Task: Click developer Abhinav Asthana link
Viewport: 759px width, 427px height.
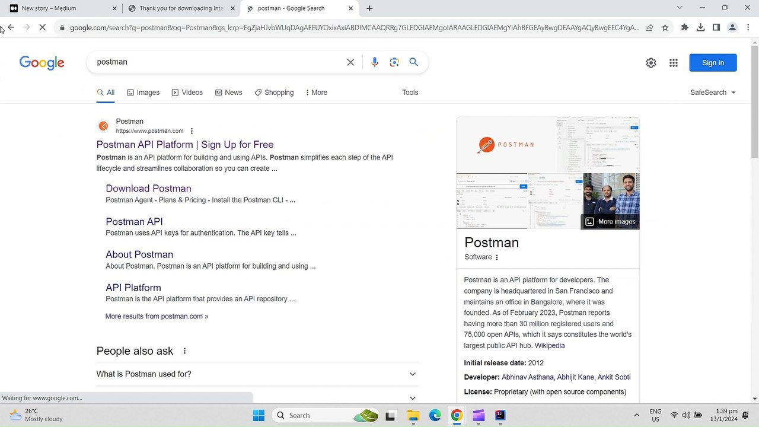Action: 528,377
